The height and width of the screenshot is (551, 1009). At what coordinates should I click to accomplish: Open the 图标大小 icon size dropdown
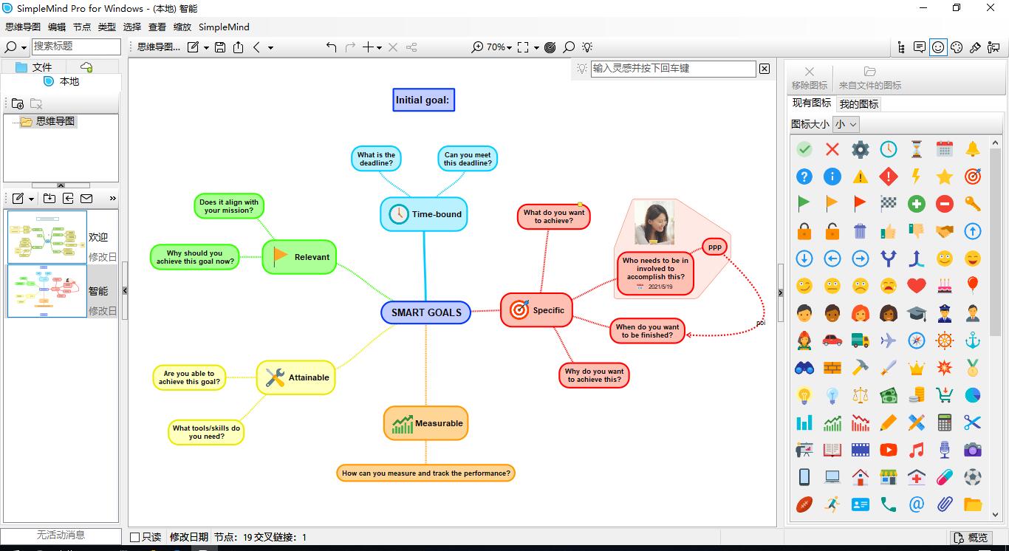click(x=846, y=124)
